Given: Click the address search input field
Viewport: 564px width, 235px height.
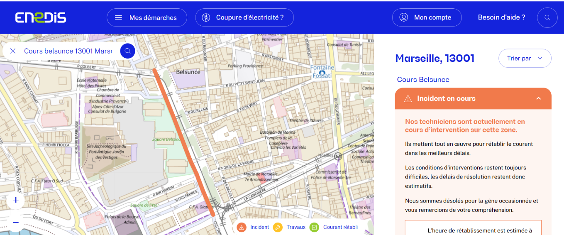Looking at the screenshot, I should 68,51.
